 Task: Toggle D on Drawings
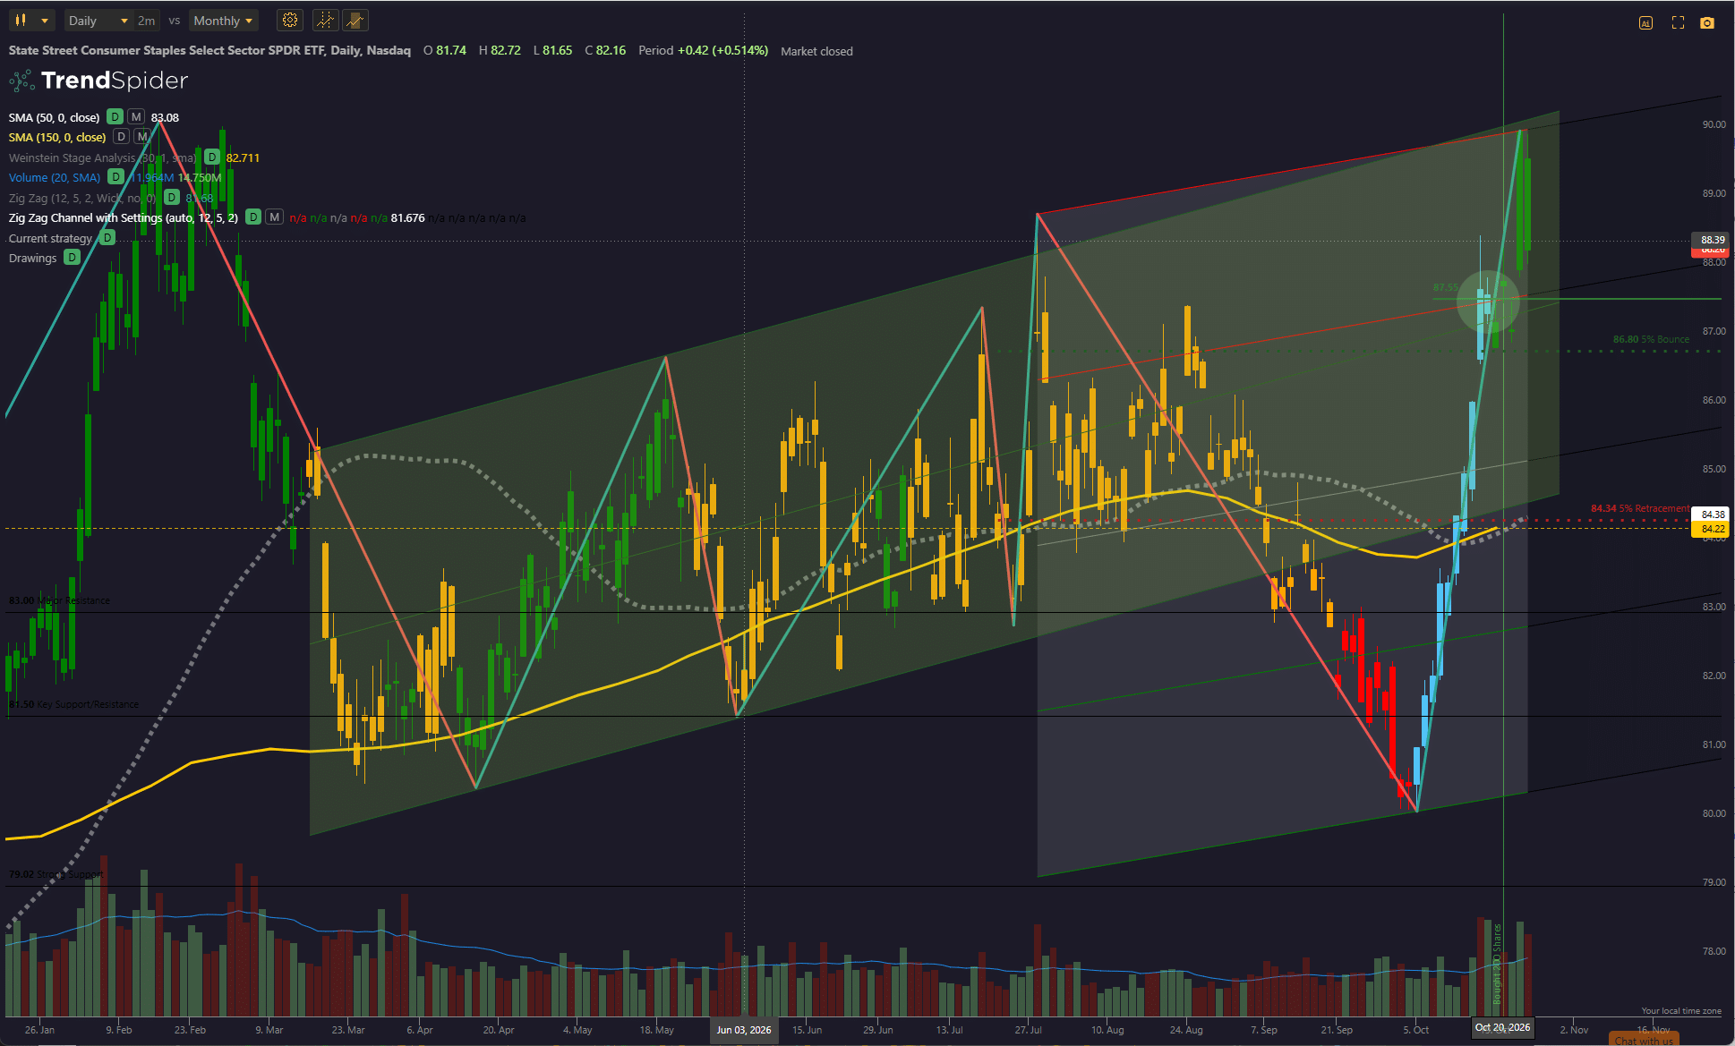(x=72, y=258)
